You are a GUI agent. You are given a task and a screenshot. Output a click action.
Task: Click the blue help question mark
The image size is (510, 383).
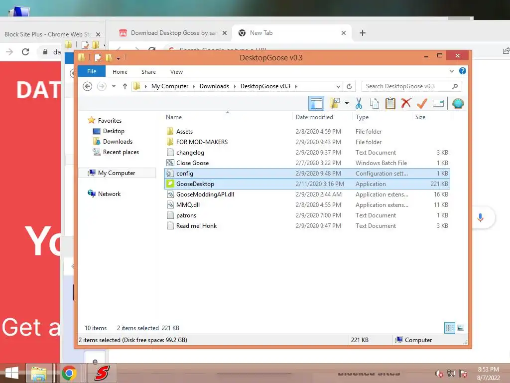pos(462,71)
